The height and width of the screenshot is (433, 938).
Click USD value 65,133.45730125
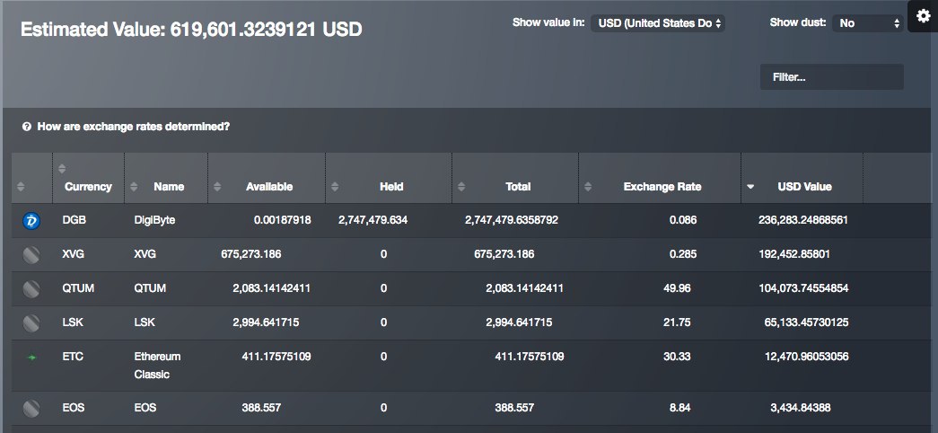pos(806,323)
